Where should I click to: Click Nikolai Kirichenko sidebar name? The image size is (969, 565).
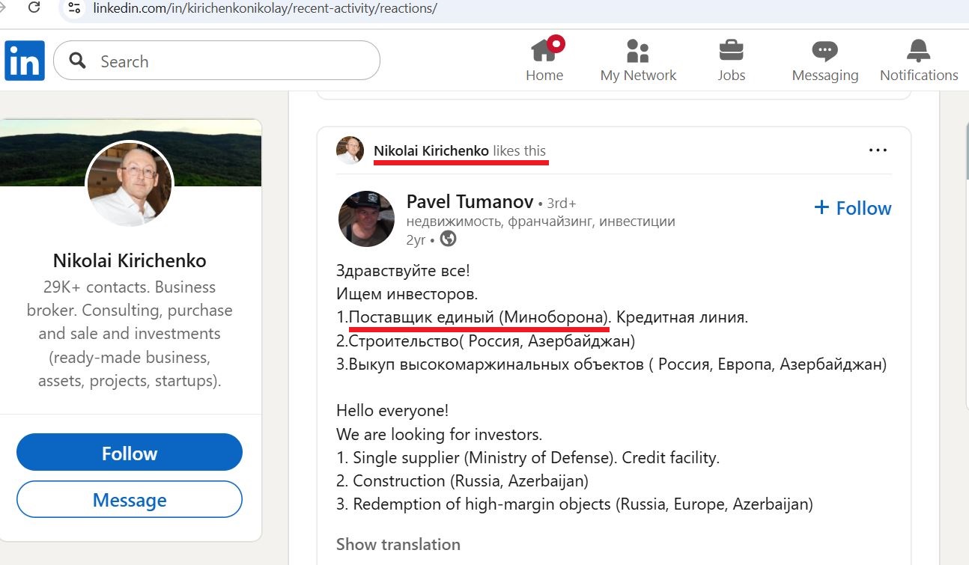(x=130, y=260)
